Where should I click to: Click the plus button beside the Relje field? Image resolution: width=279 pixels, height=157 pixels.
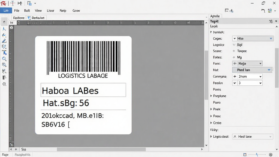coord(235,63)
